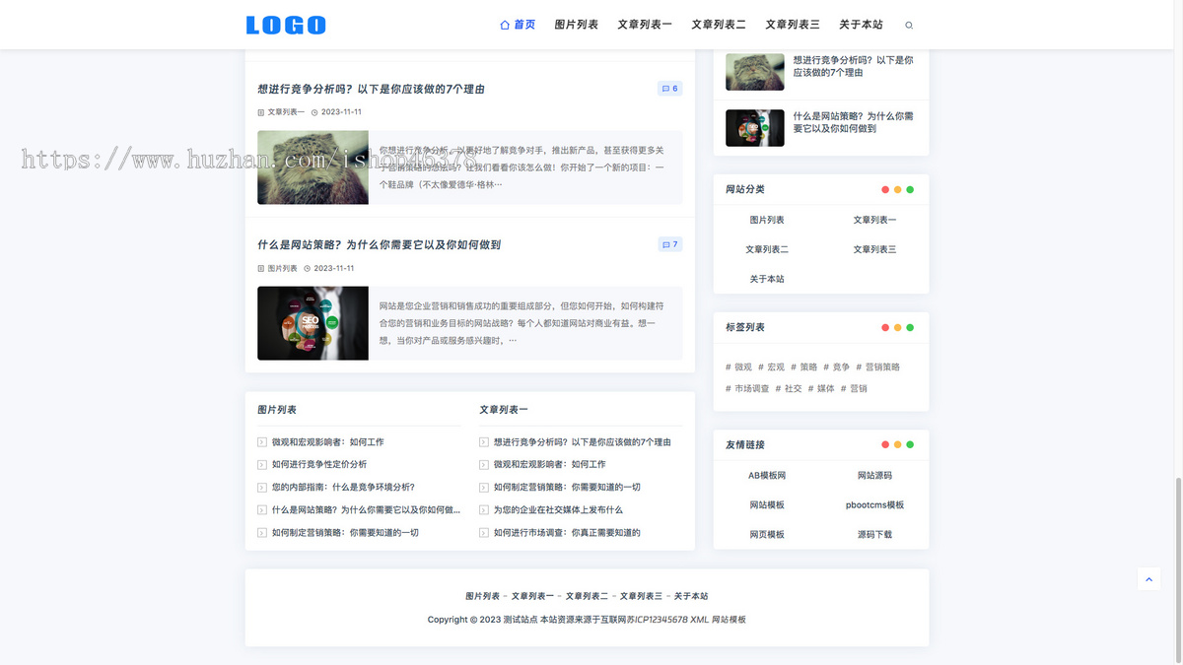This screenshot has width=1183, height=665.
Task: Click the SEO thumbnail in the main article
Action: 313,323
